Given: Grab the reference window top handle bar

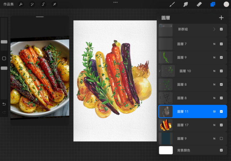Looking at the screenshot, I should tap(40, 17).
